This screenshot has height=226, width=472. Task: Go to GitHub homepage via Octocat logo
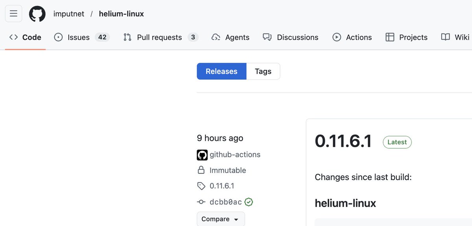pyautogui.click(x=37, y=14)
